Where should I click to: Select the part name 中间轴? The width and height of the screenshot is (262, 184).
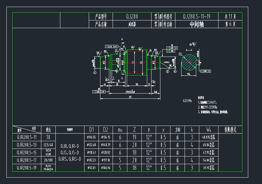197,24
